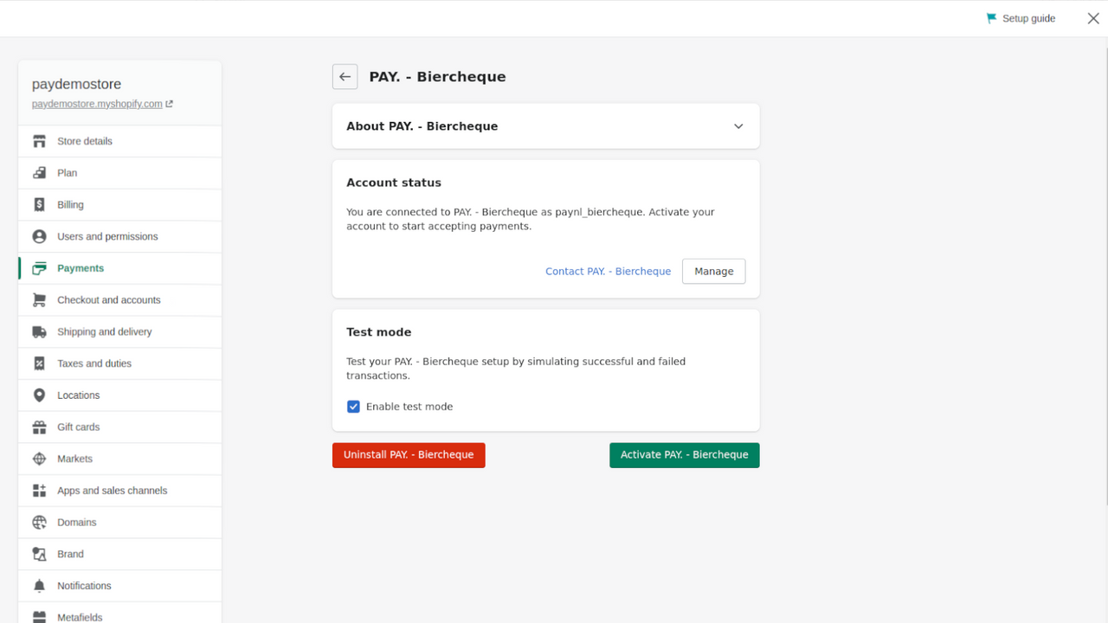Go to Billing settings
The image size is (1108, 623).
point(119,205)
